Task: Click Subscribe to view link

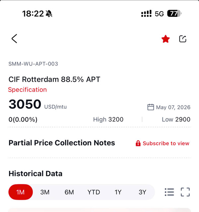Action: click(x=166, y=143)
